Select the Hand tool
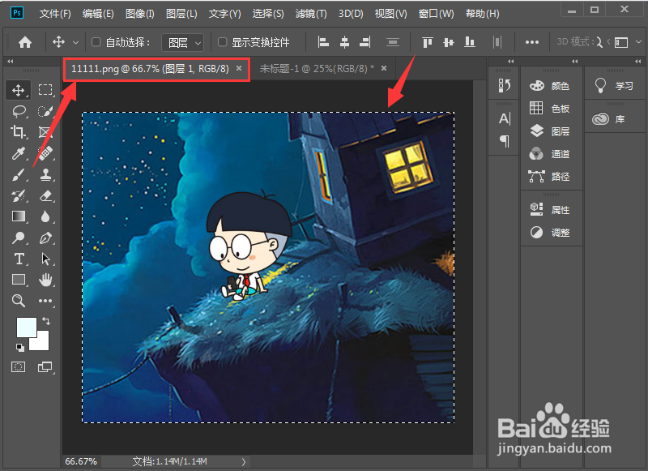648x471 pixels. [x=45, y=280]
